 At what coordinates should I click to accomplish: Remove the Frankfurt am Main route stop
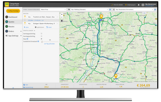57,17
